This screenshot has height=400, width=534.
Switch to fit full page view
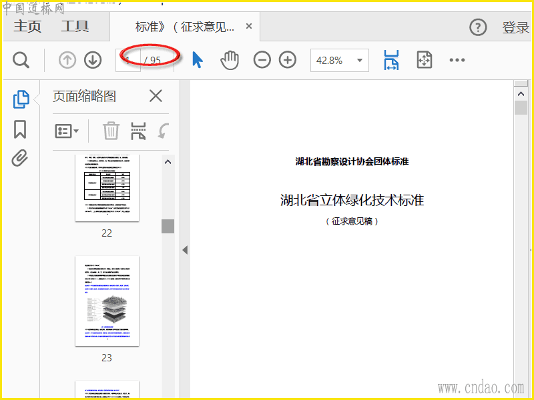pyautogui.click(x=425, y=60)
